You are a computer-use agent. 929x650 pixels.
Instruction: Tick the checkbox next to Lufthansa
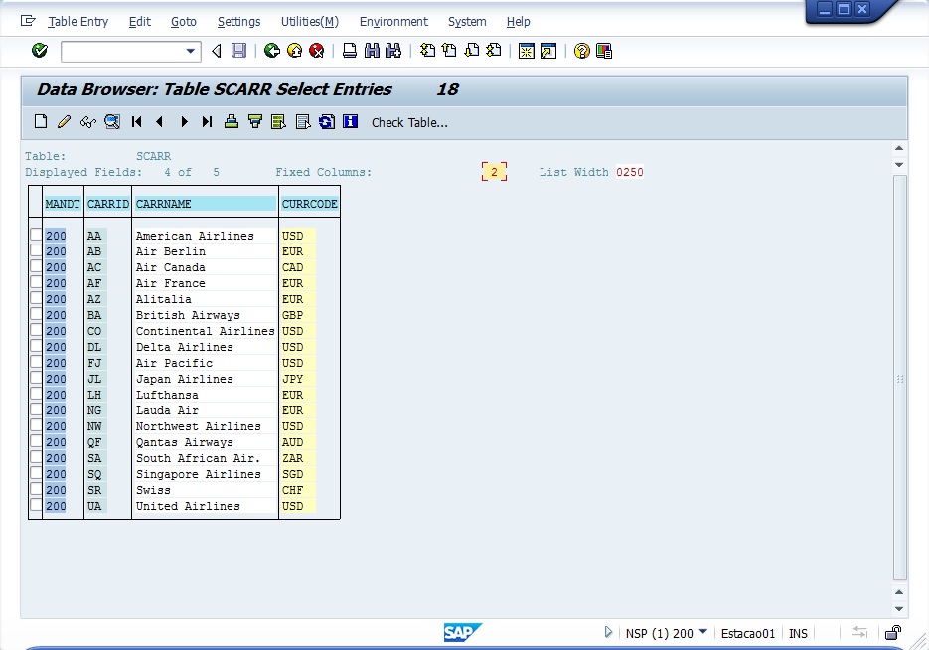(36, 395)
